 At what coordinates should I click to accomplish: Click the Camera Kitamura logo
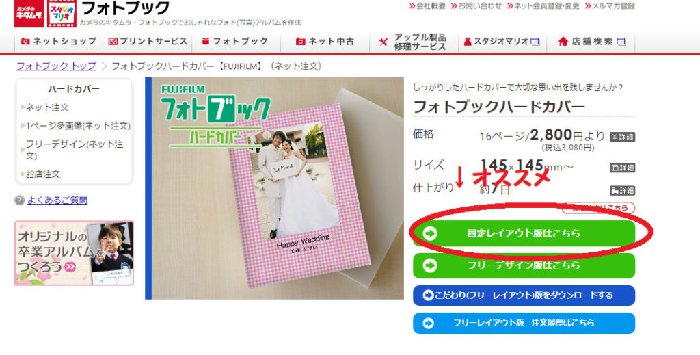pyautogui.click(x=29, y=13)
